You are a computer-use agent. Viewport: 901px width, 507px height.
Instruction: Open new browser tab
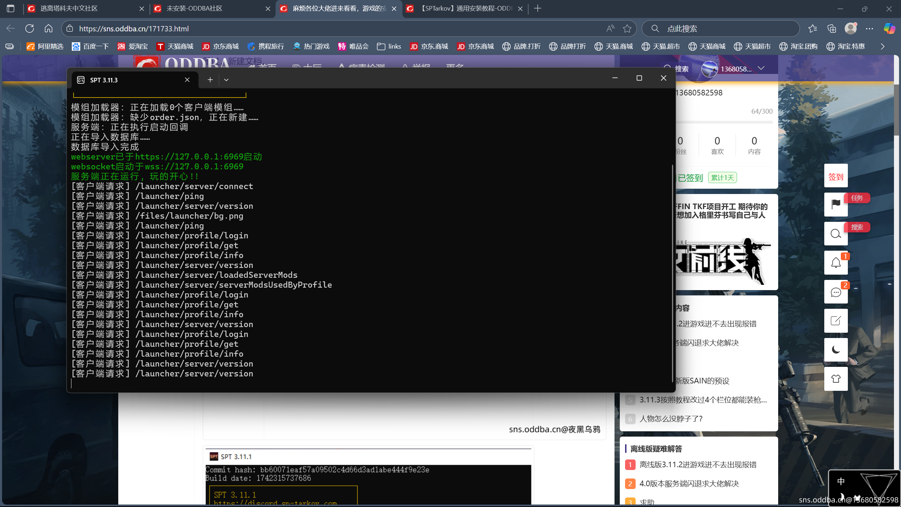coord(537,8)
